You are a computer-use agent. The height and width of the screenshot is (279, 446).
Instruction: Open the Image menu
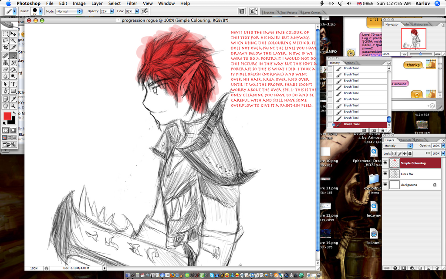point(79,3)
